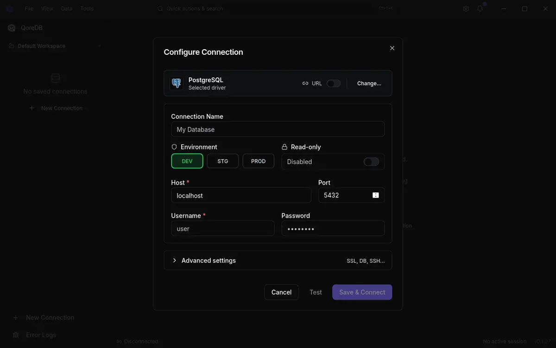556x348 pixels.
Task: Click the Connection Name field
Action: coord(278,129)
